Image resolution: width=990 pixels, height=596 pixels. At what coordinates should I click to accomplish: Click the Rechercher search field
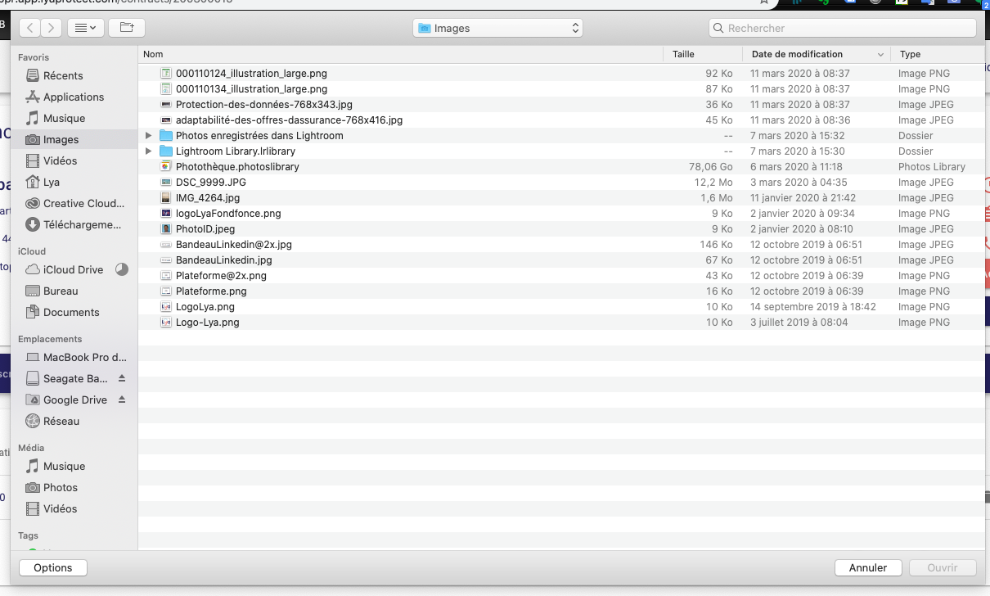coord(843,28)
